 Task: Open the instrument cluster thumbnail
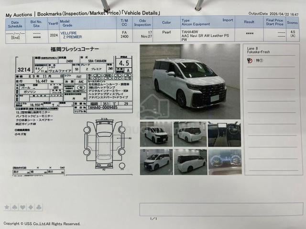[x=225, y=162]
